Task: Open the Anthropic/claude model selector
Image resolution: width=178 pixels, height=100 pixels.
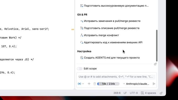Action: pos(136,84)
